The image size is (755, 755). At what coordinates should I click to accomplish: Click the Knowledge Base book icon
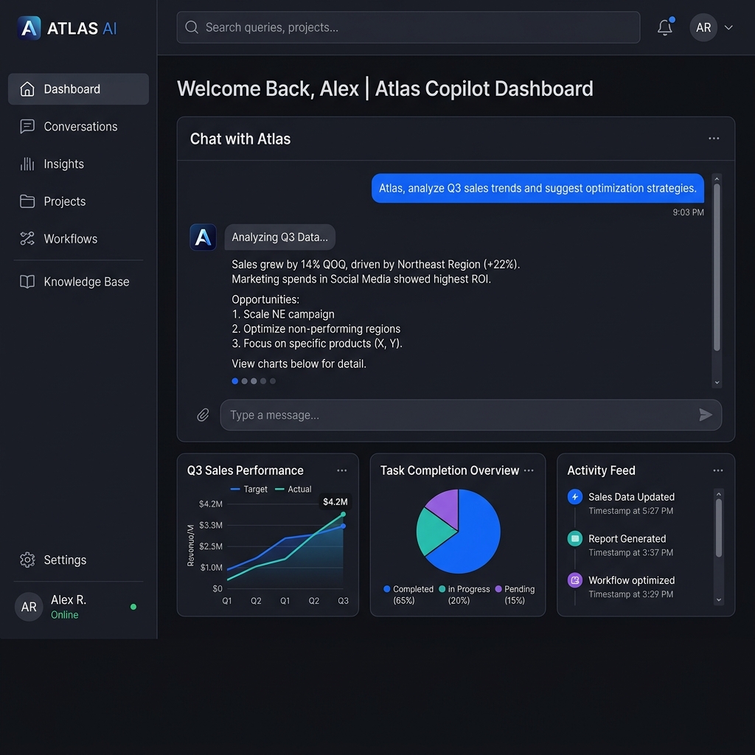[27, 282]
